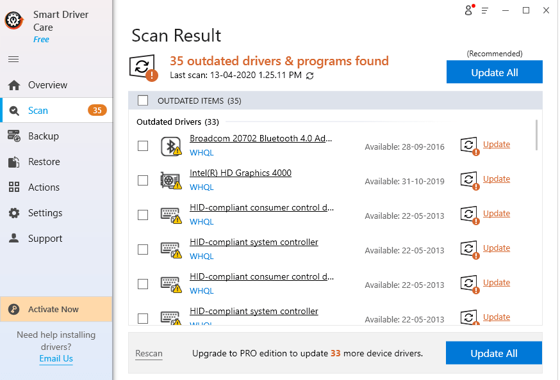The image size is (560, 380).
Task: Click Update link for Intel HD Graphics
Action: [497, 179]
